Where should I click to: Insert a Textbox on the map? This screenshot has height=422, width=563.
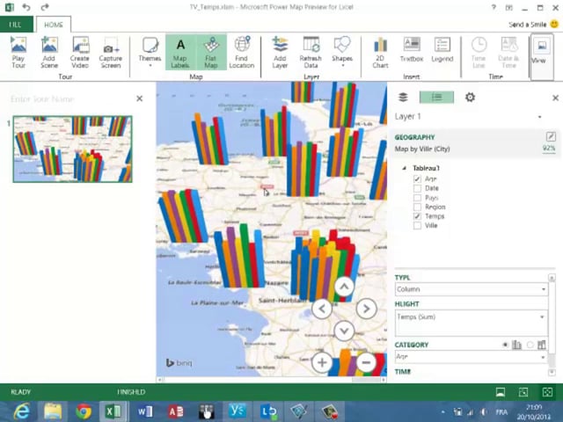click(412, 50)
